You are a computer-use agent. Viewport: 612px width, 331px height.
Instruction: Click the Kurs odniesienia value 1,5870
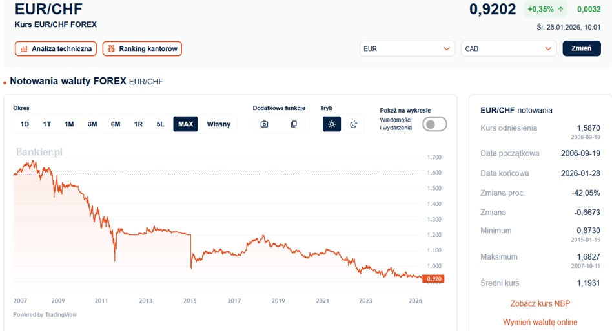point(589,128)
